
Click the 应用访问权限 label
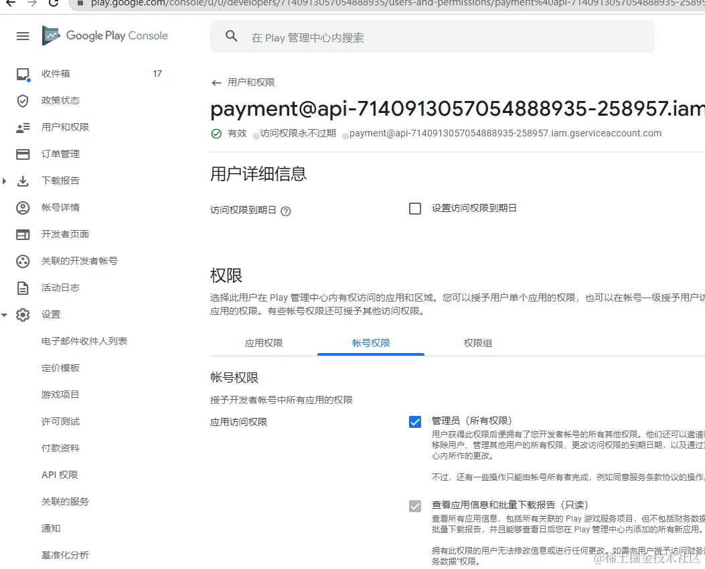239,422
